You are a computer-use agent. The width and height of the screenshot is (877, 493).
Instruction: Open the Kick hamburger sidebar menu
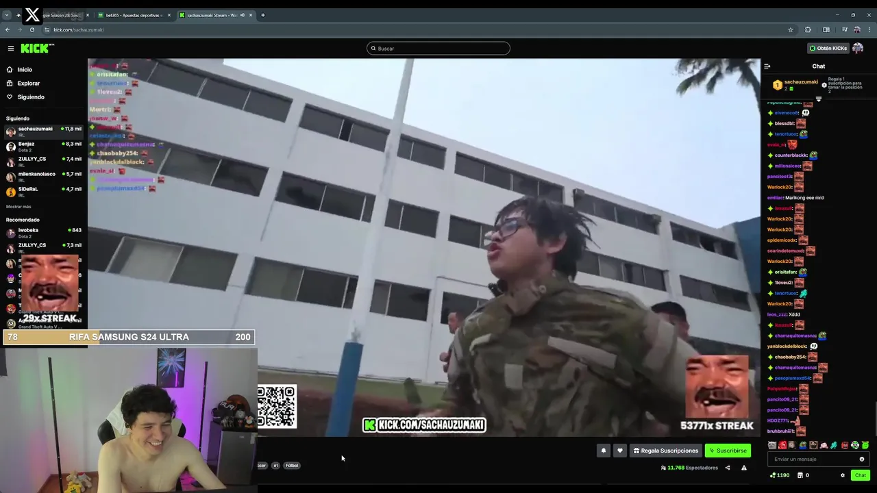(x=11, y=48)
